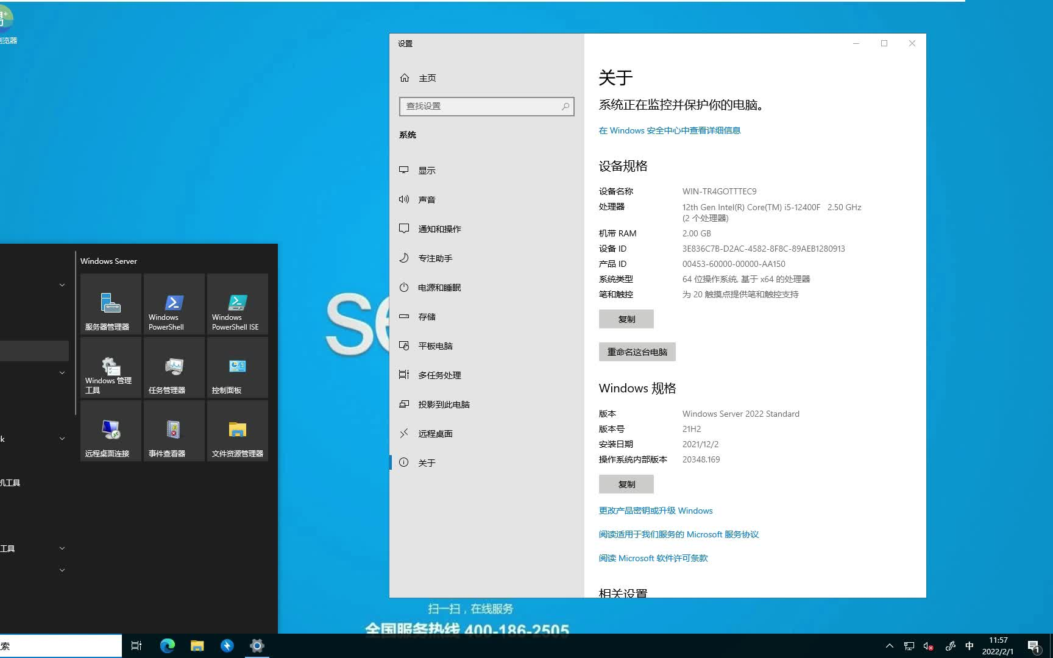Click version number 21H2 value
Viewport: 1053px width, 658px height.
[692, 429]
